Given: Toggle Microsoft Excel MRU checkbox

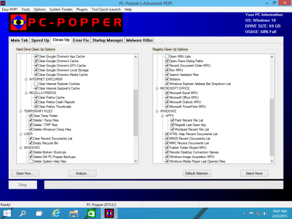Looking at the screenshot, I should [167, 93].
